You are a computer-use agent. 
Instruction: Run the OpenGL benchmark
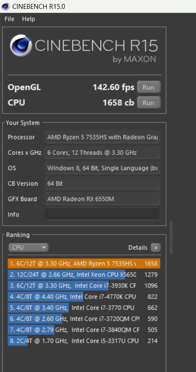[x=148, y=87]
